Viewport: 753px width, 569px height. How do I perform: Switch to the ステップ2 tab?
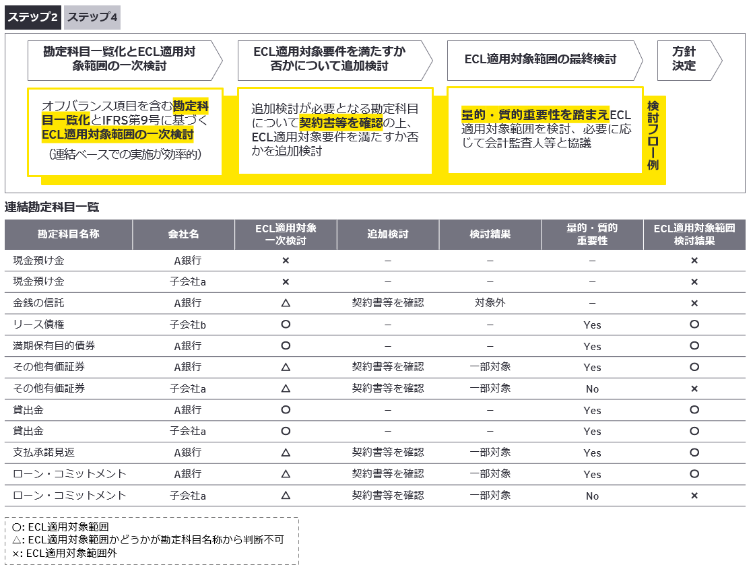coord(33,18)
